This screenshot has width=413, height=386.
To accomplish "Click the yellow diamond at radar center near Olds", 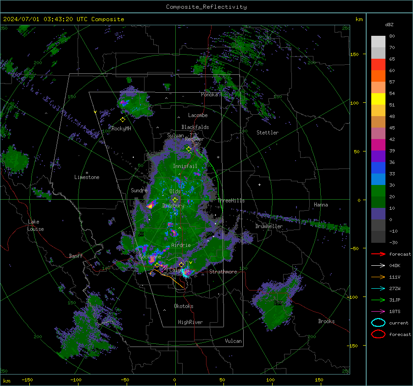I will click(x=175, y=200).
